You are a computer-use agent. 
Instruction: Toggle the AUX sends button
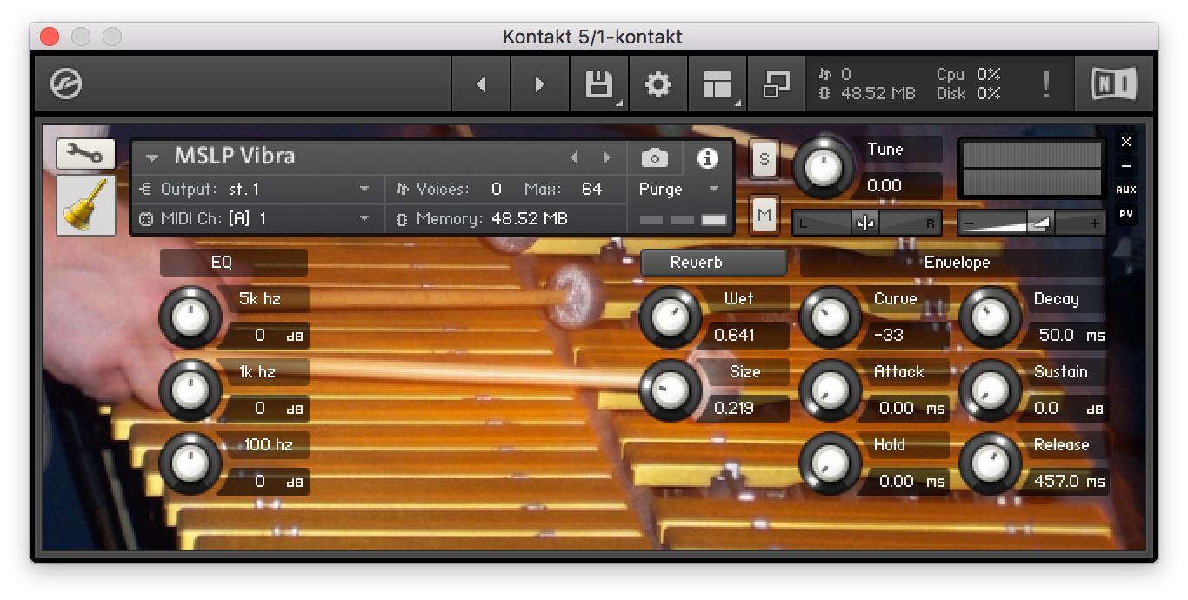1126,190
